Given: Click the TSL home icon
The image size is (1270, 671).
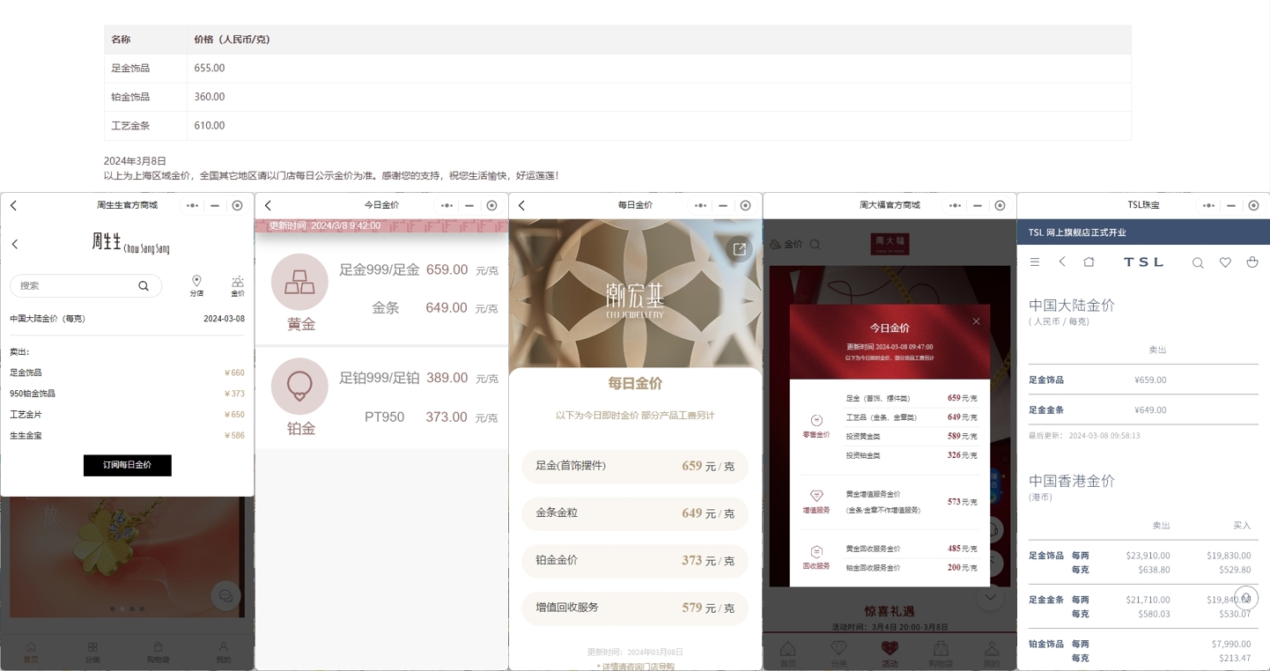Looking at the screenshot, I should pyautogui.click(x=1089, y=262).
